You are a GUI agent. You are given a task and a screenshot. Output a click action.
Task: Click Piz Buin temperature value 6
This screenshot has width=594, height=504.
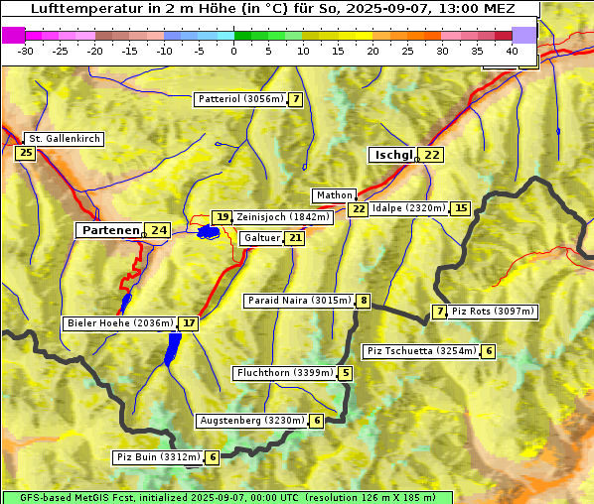coord(213,457)
